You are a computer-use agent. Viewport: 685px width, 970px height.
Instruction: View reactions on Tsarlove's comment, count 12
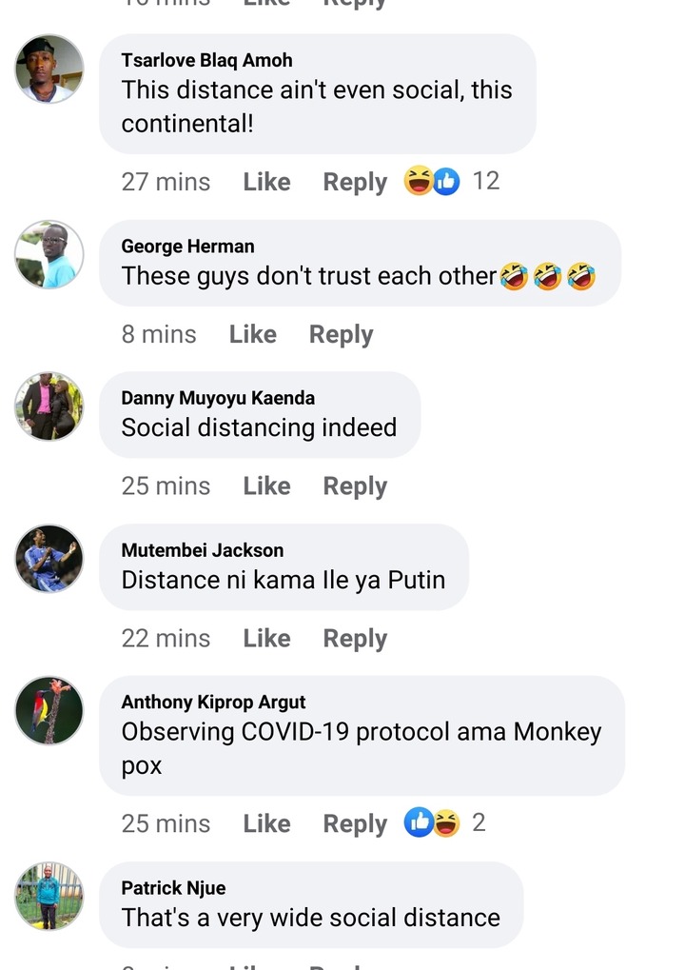tap(451, 181)
